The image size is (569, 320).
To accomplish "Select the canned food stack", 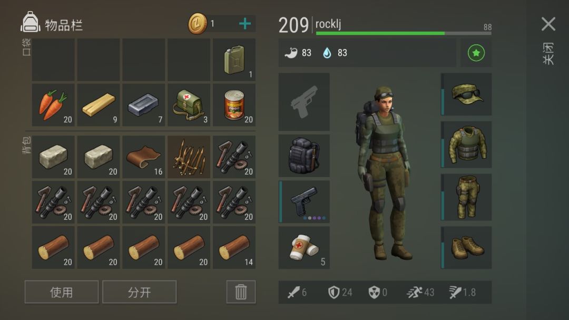I will tap(234, 105).
